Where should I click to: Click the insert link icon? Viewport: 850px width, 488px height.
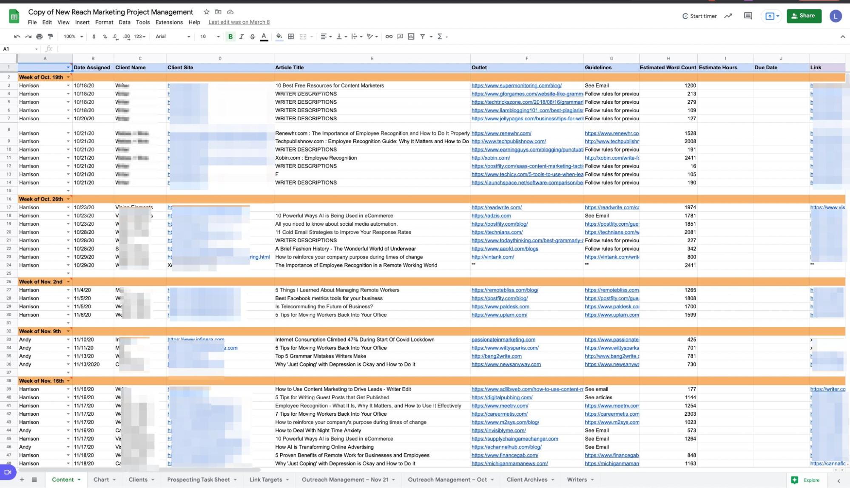pos(389,37)
